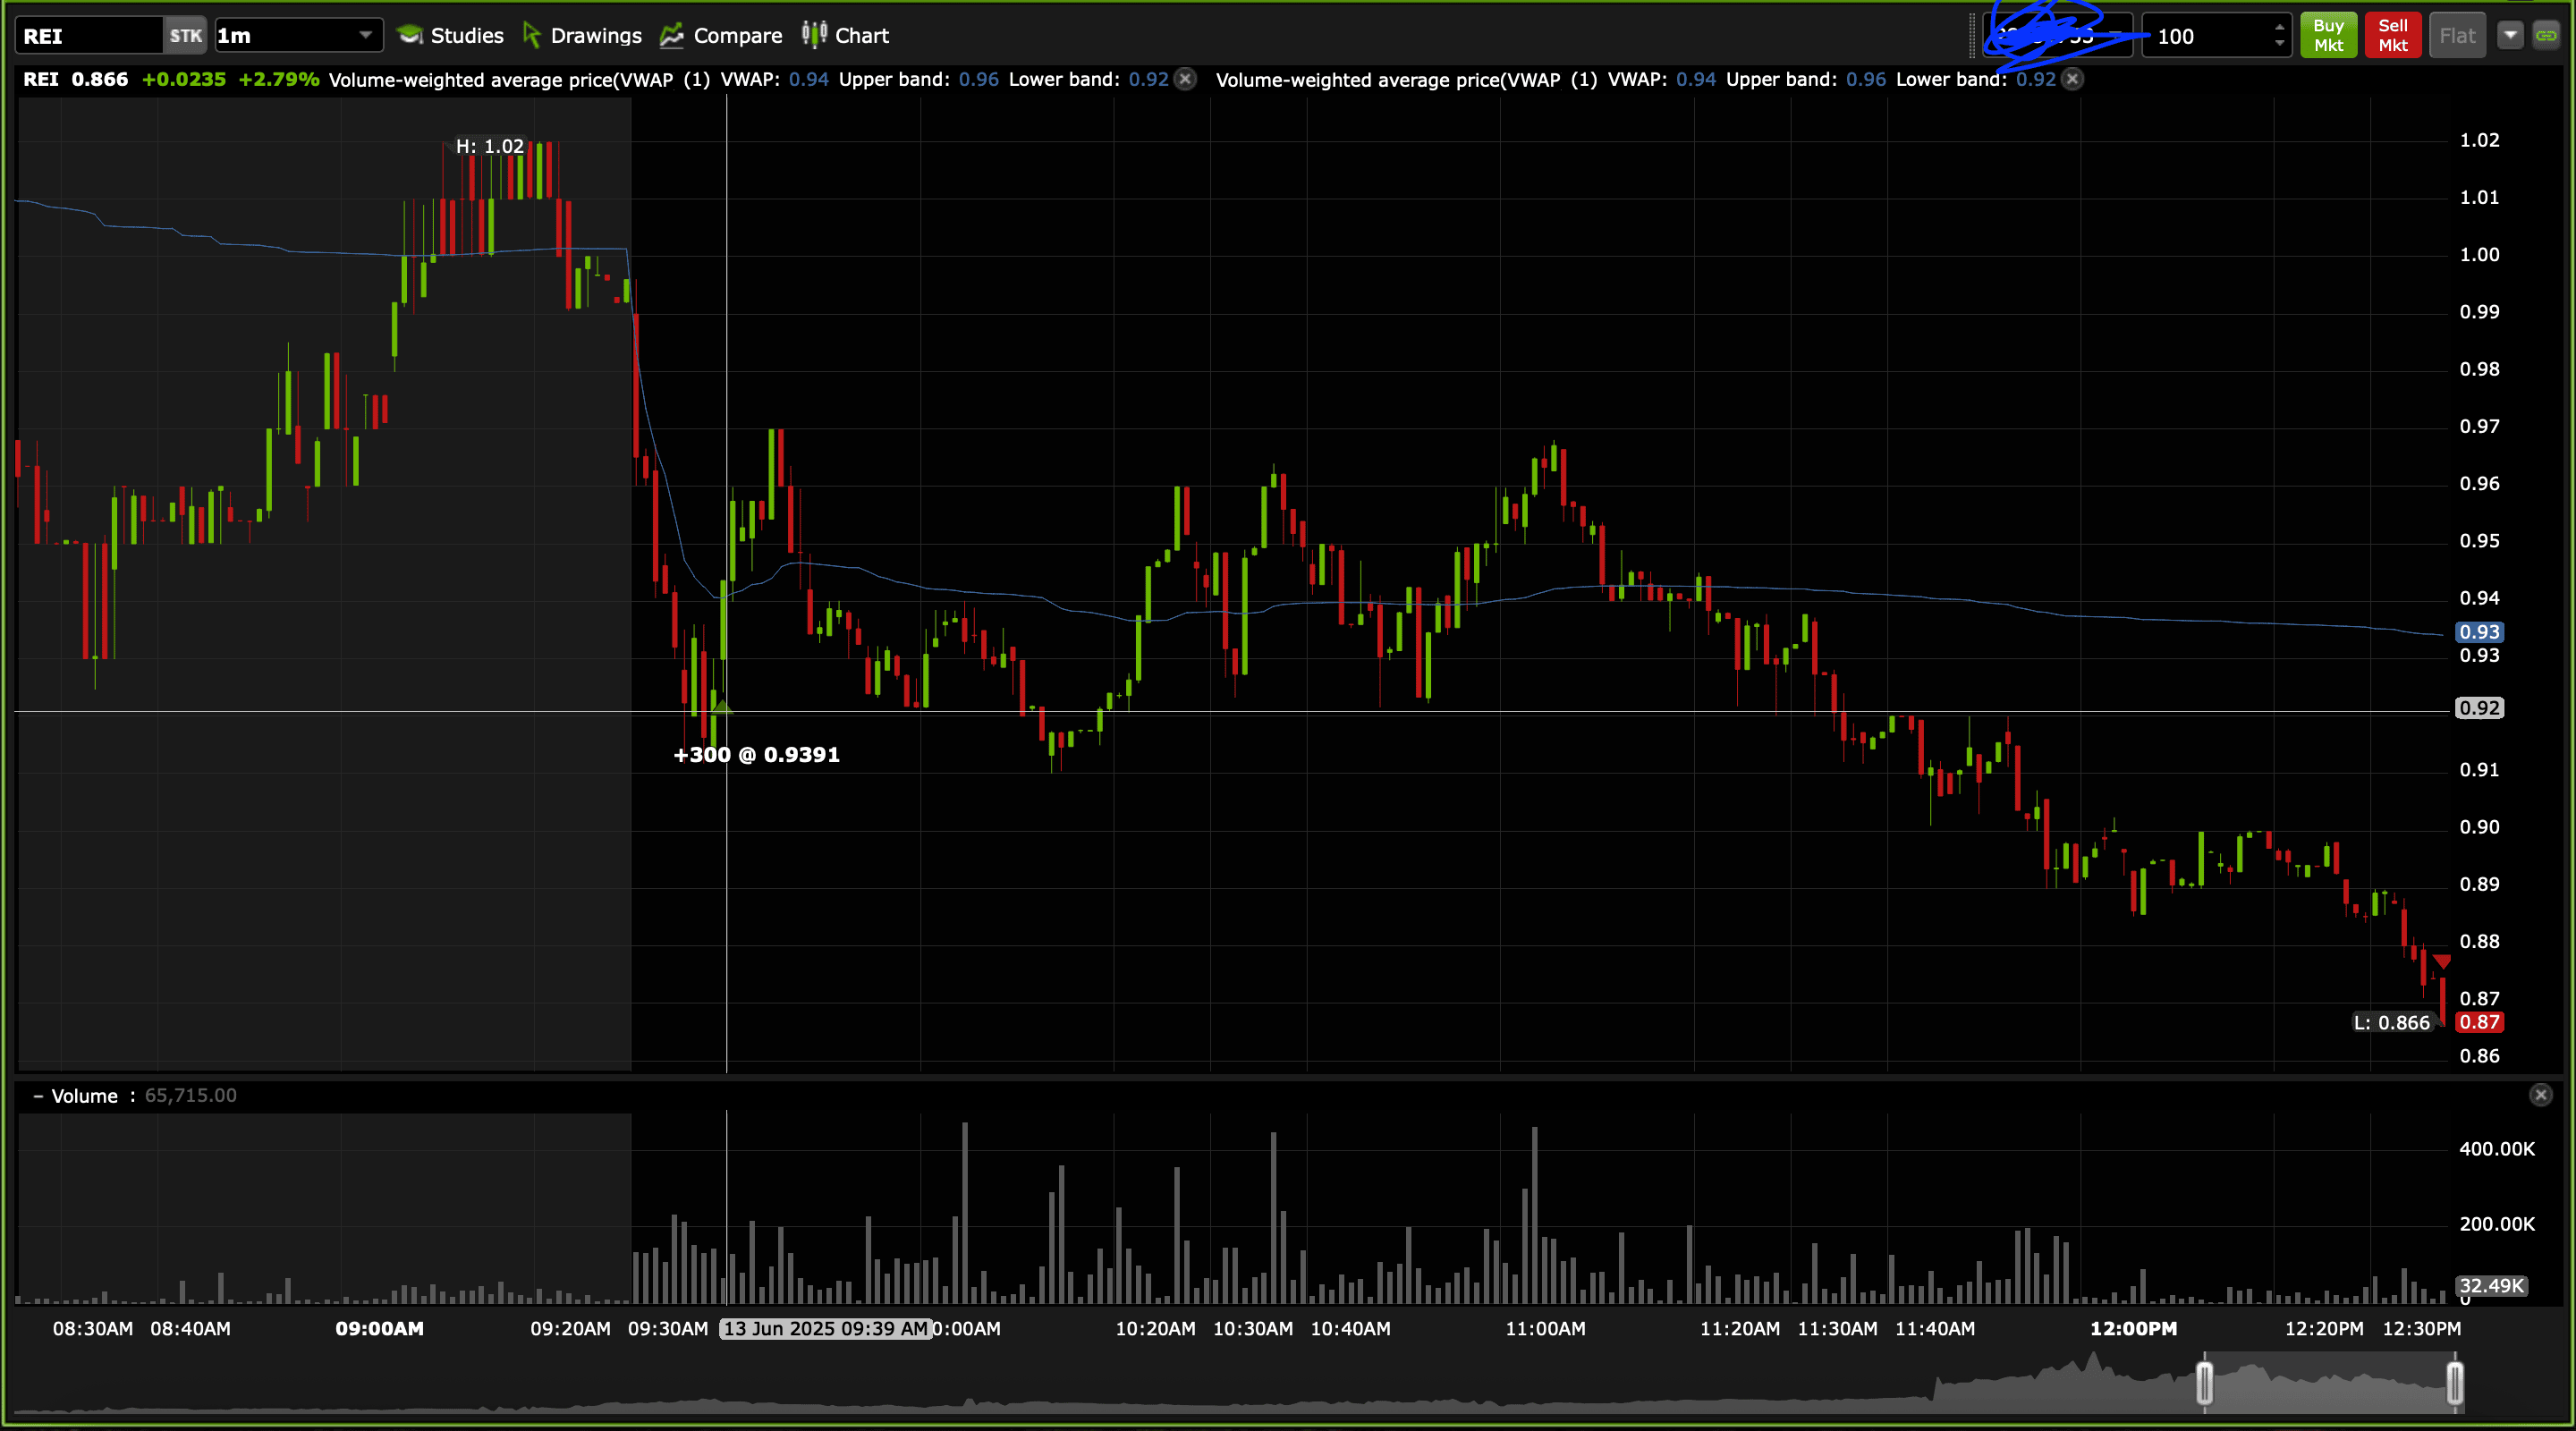This screenshot has height=1431, width=2576.
Task: Toggle the STK security type button
Action: point(185,36)
